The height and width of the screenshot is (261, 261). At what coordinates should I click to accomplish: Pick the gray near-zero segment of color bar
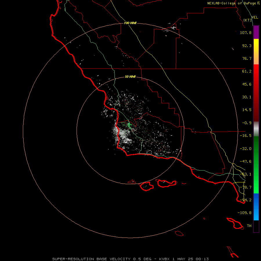tap(256, 128)
